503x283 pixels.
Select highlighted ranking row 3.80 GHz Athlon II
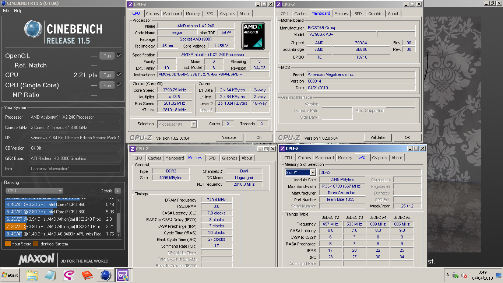point(60,227)
